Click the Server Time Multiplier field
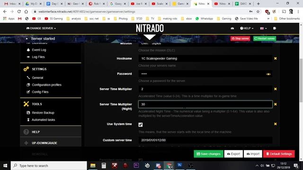This screenshot has height=170, width=303. [x=205, y=89]
